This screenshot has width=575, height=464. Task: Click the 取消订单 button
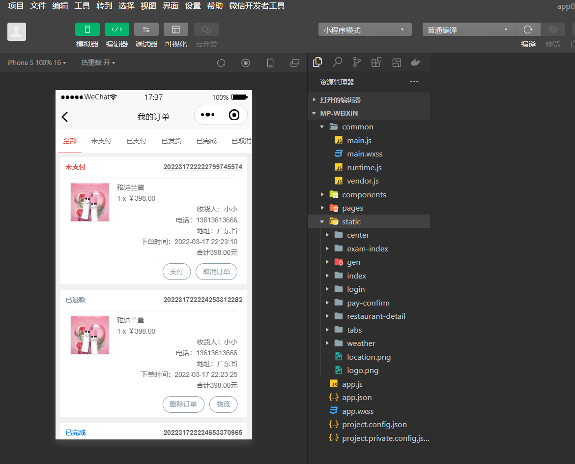216,272
